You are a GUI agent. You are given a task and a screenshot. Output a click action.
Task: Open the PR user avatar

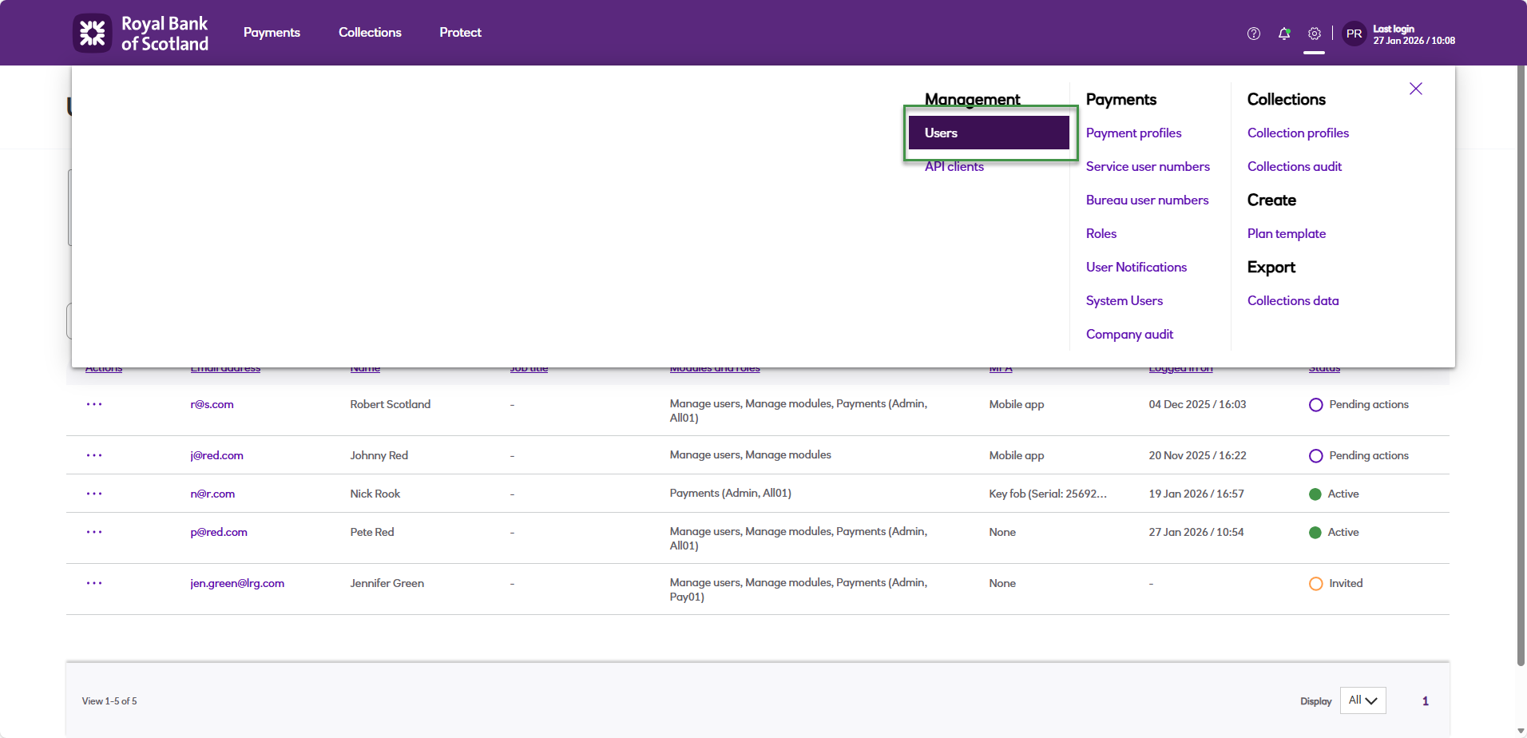[x=1354, y=34]
